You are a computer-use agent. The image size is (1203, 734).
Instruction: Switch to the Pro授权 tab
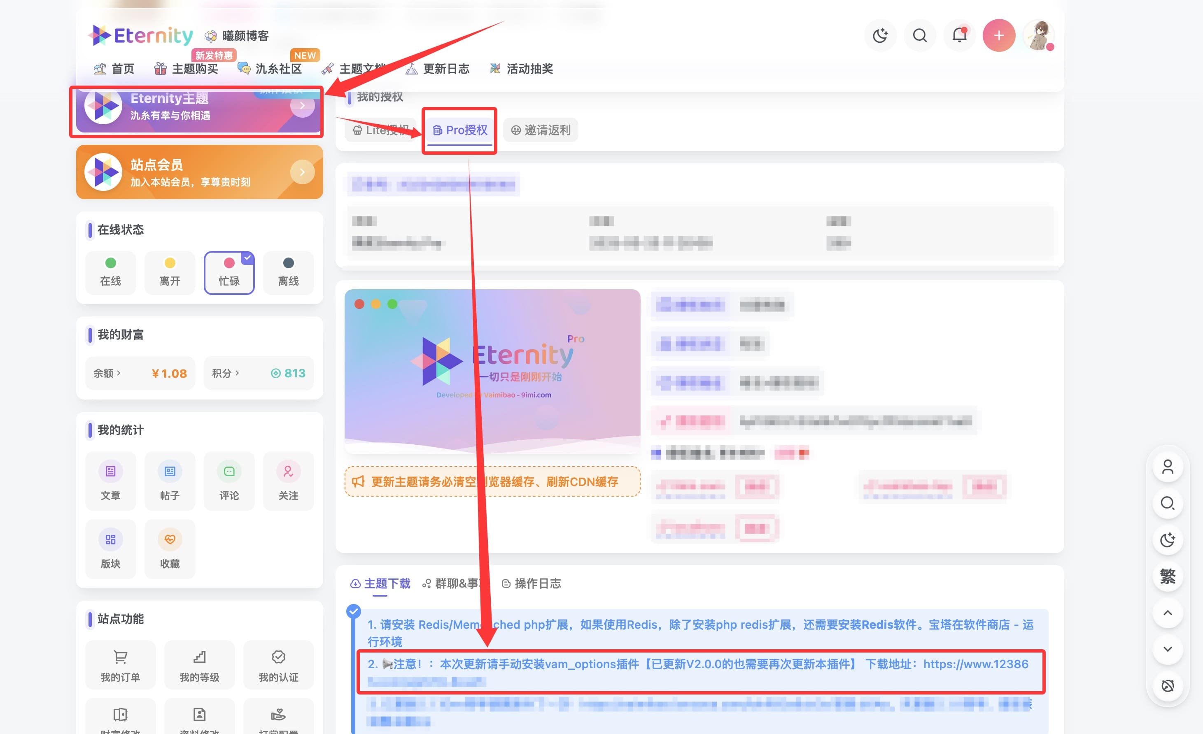(459, 130)
